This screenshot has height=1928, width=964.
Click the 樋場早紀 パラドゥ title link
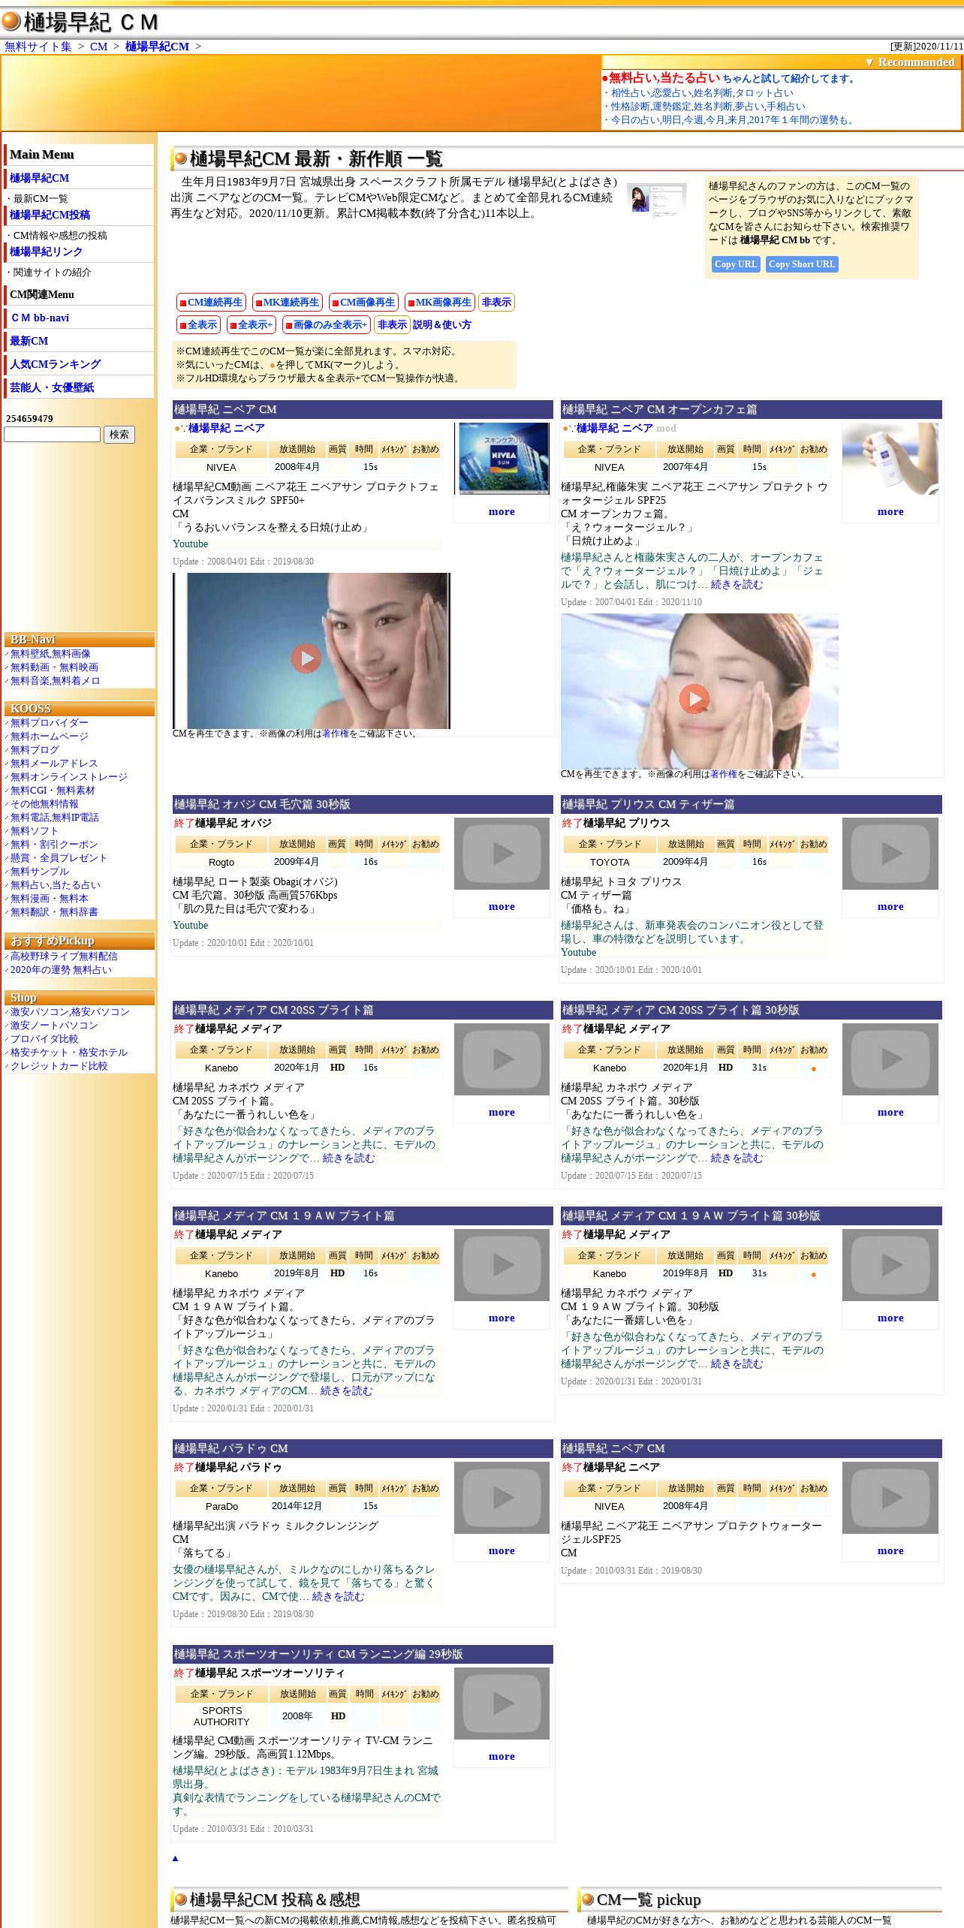[x=239, y=1468]
